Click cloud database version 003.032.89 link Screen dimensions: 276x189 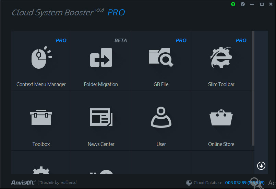coord(245,183)
